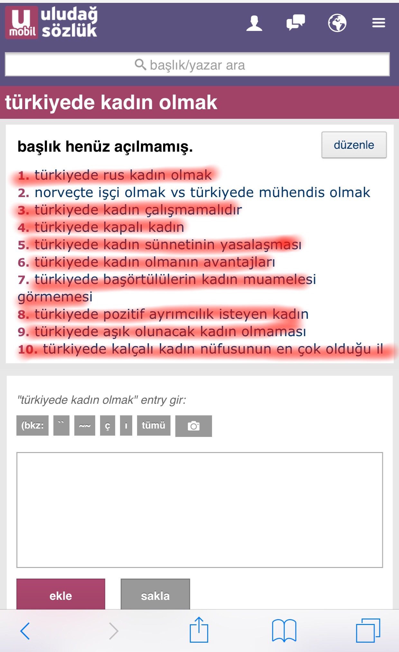This screenshot has height=652, width=399.
Task: Show Safari tabs overview icon
Action: (x=368, y=630)
